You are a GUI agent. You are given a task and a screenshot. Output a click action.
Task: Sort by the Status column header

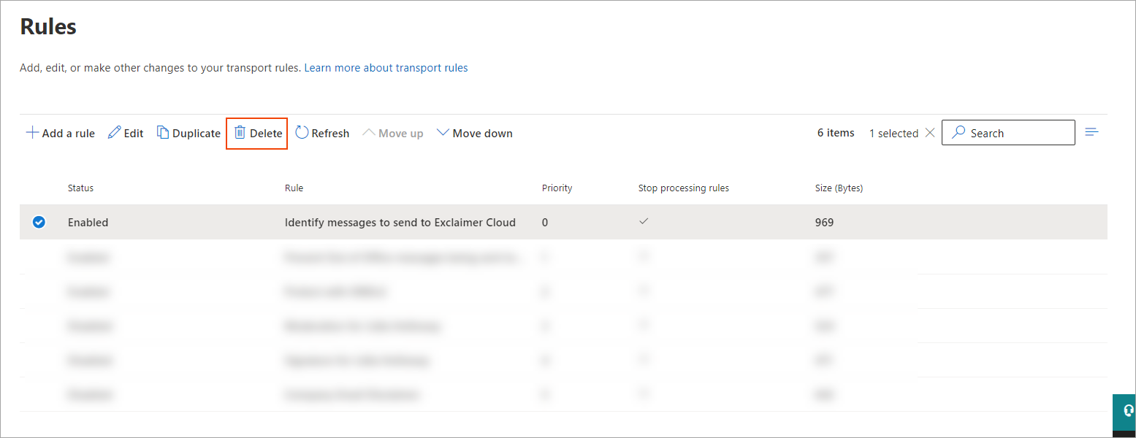tap(80, 188)
